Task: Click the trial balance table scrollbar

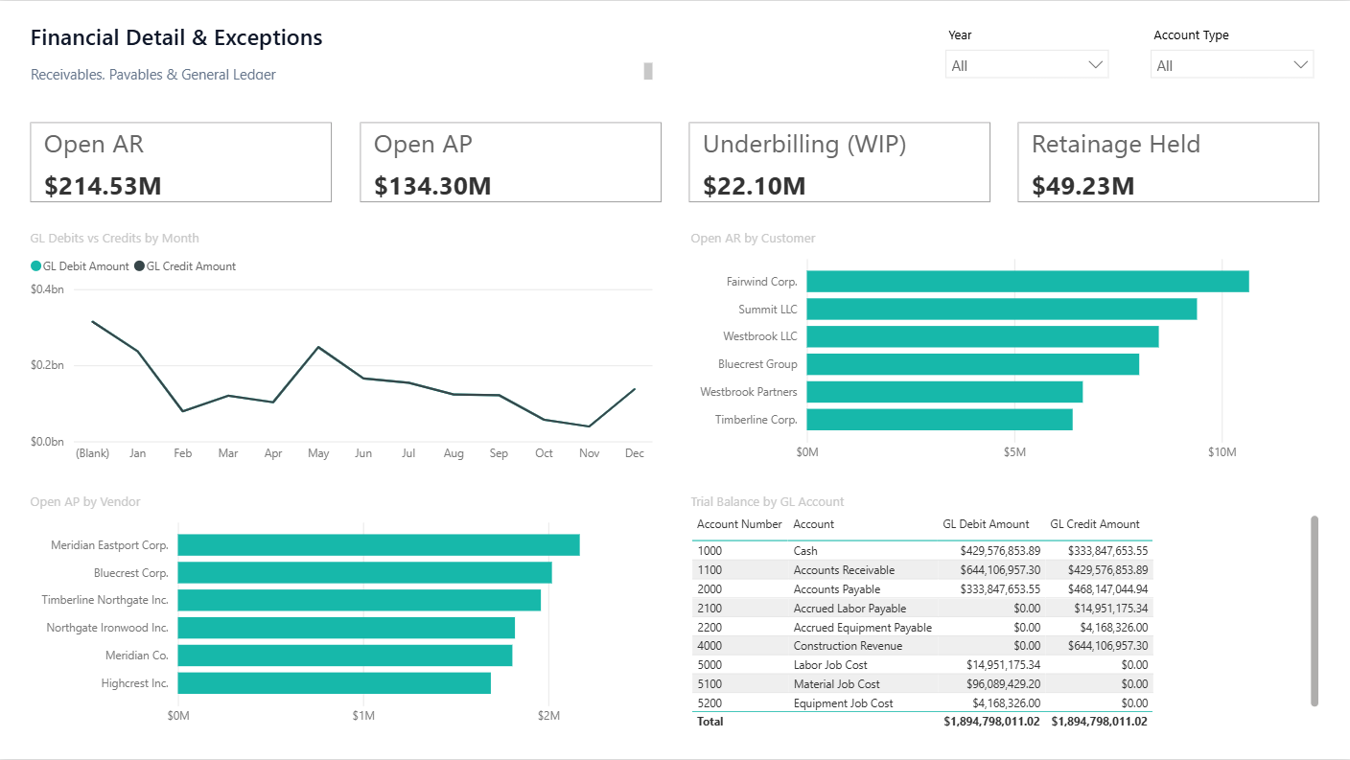Action: point(1315,611)
